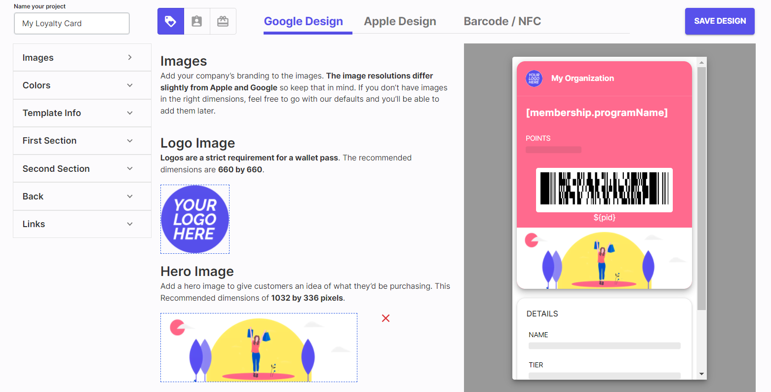This screenshot has height=392, width=771.
Task: Click the 'DETAILS' heading in the preview
Action: (x=542, y=314)
